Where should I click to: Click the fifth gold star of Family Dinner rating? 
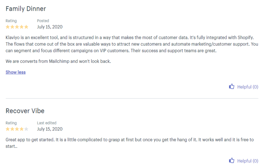pyautogui.click(x=26, y=27)
